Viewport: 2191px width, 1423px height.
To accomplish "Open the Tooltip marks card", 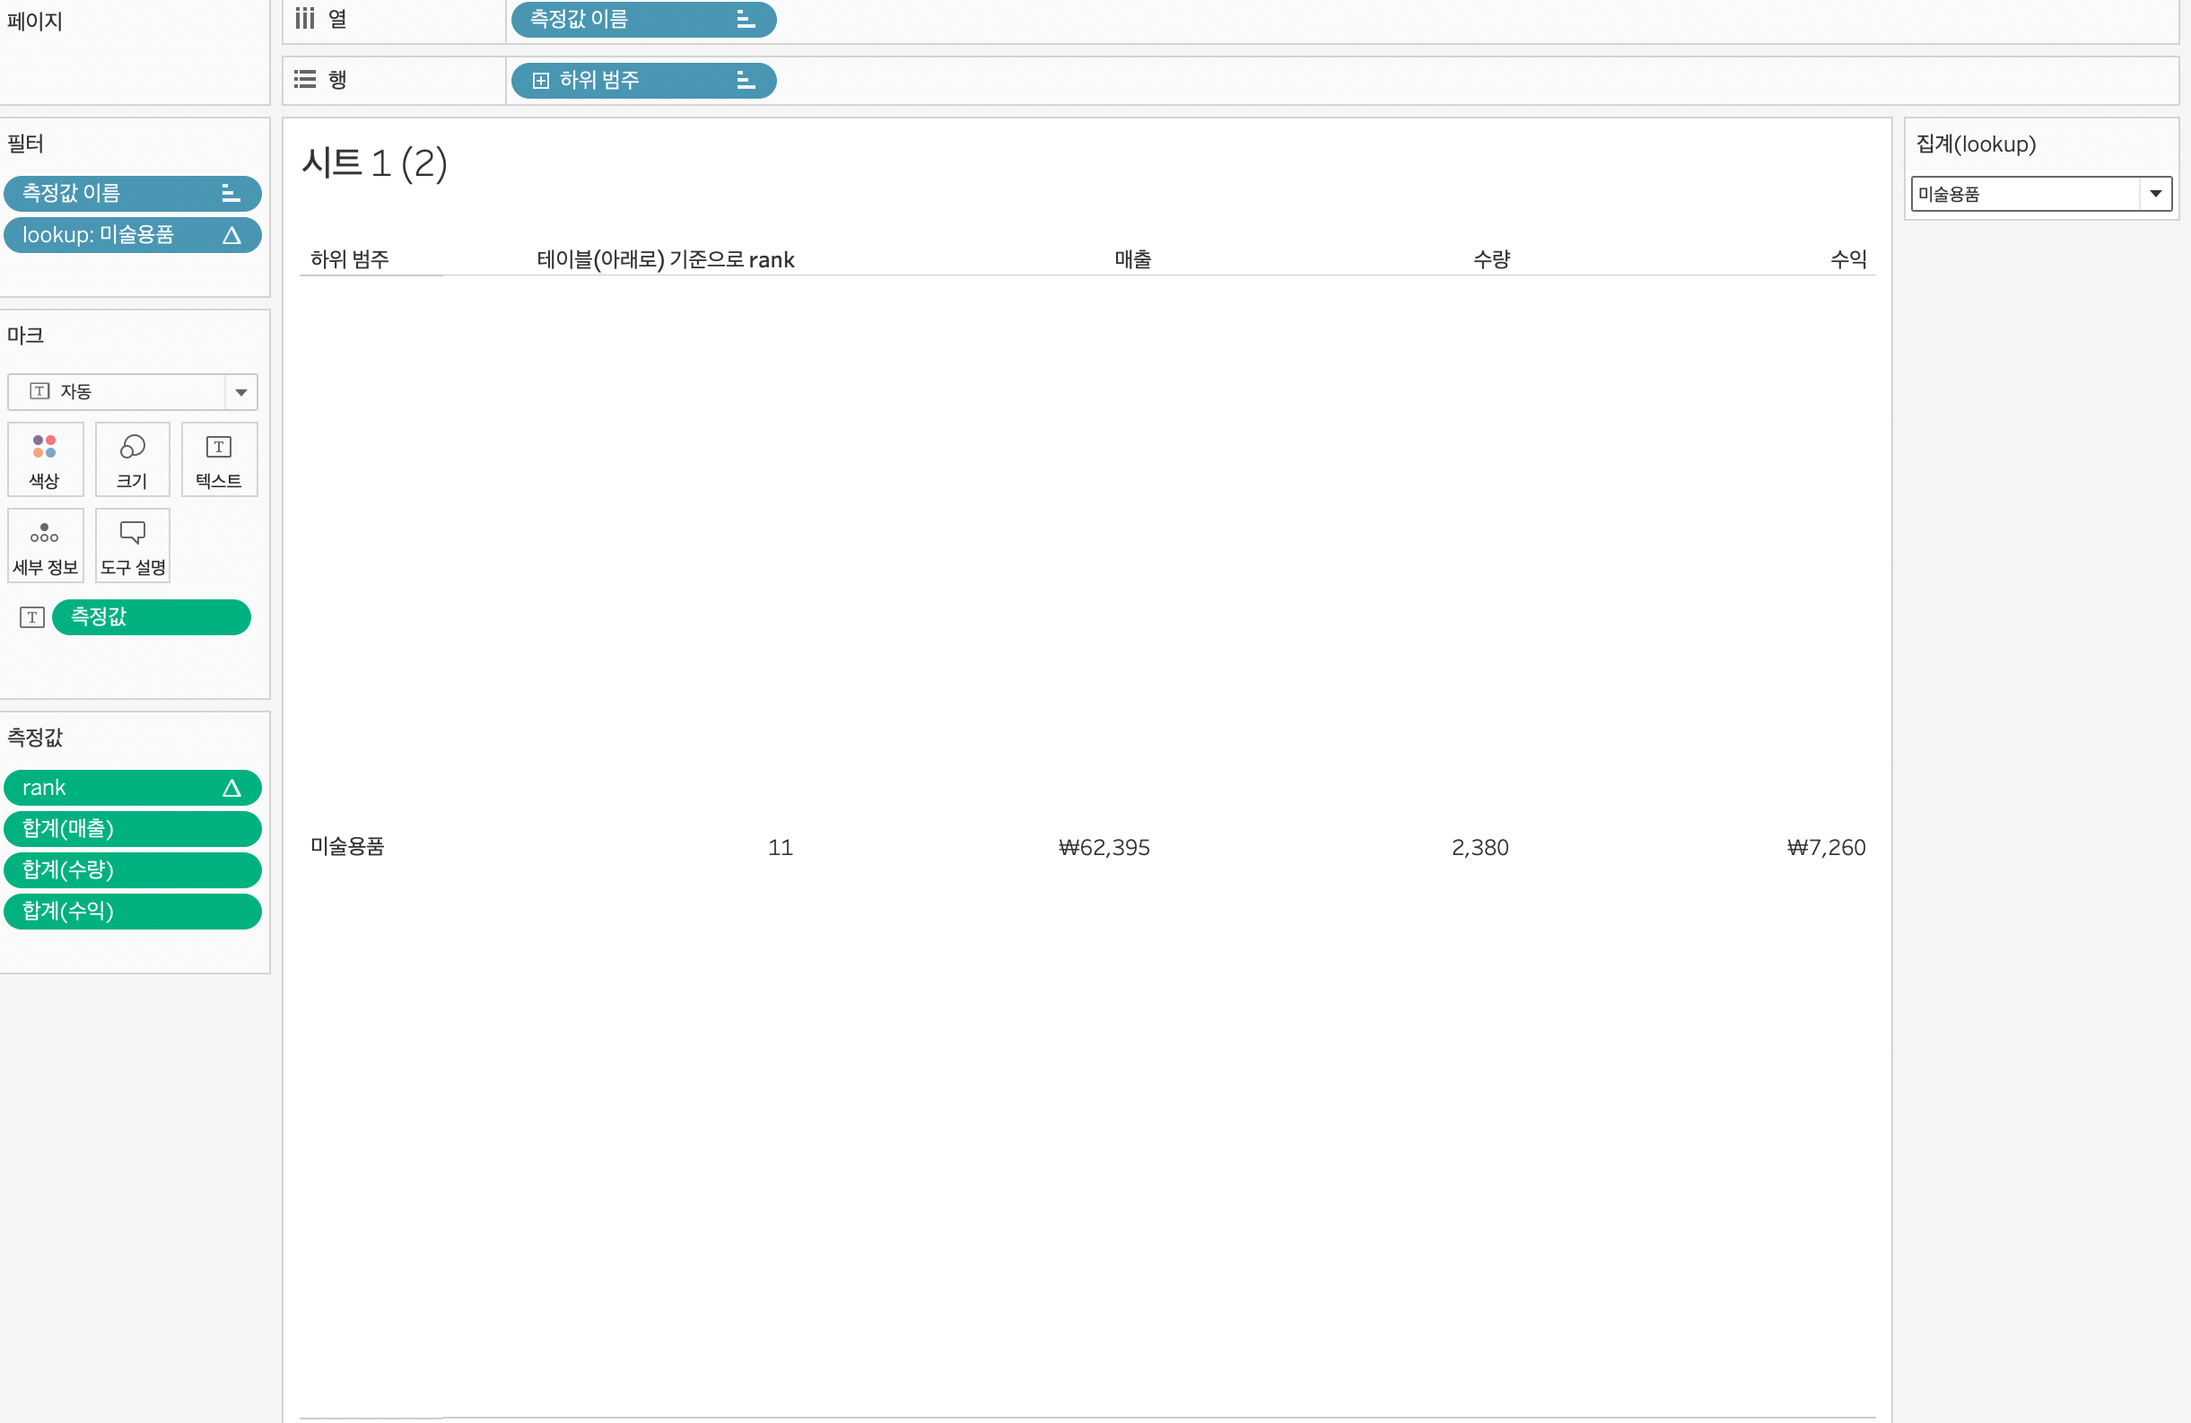I will 132,545.
